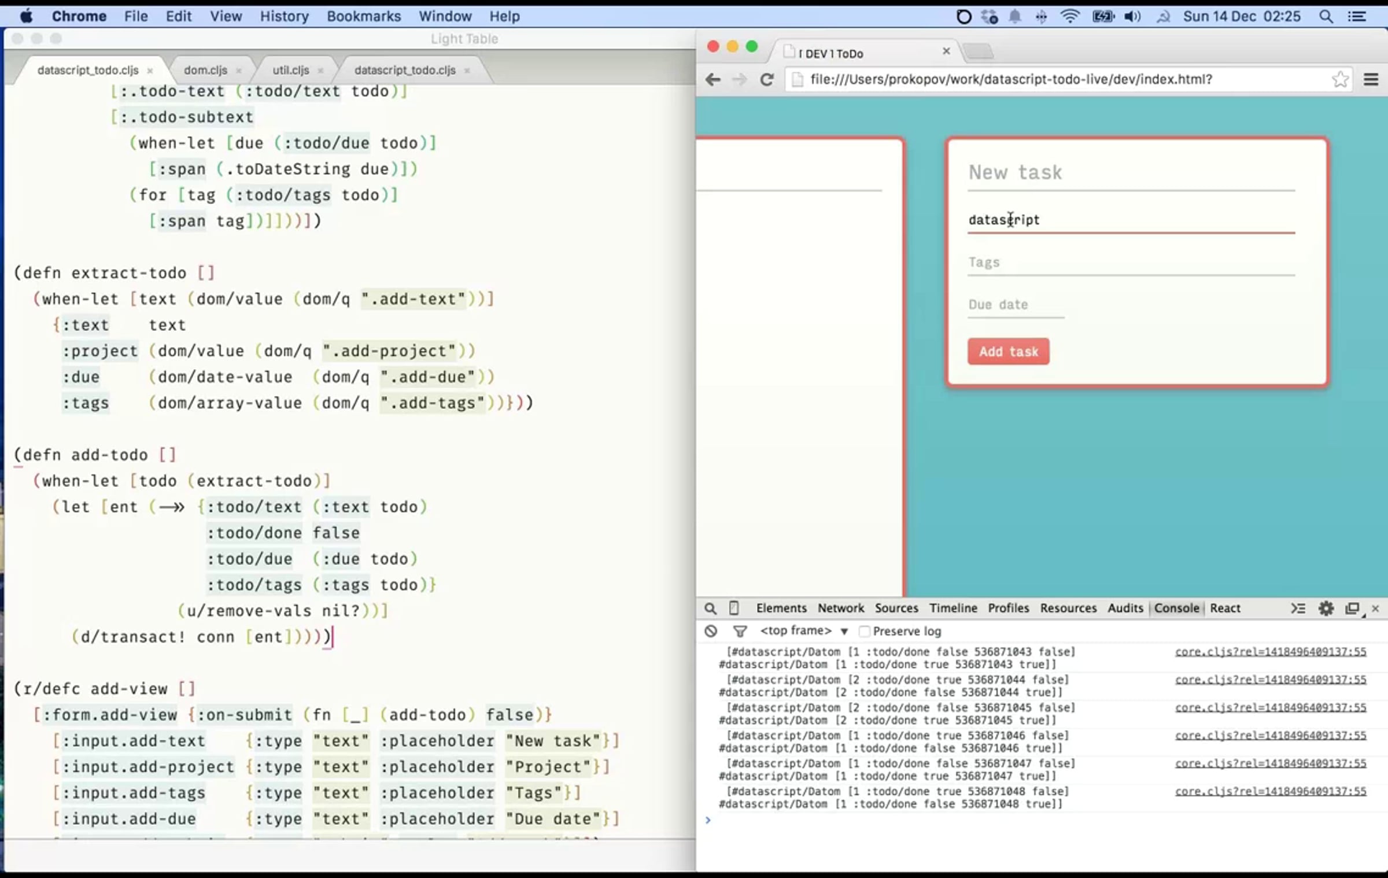Close the util.cljs tab

click(320, 71)
